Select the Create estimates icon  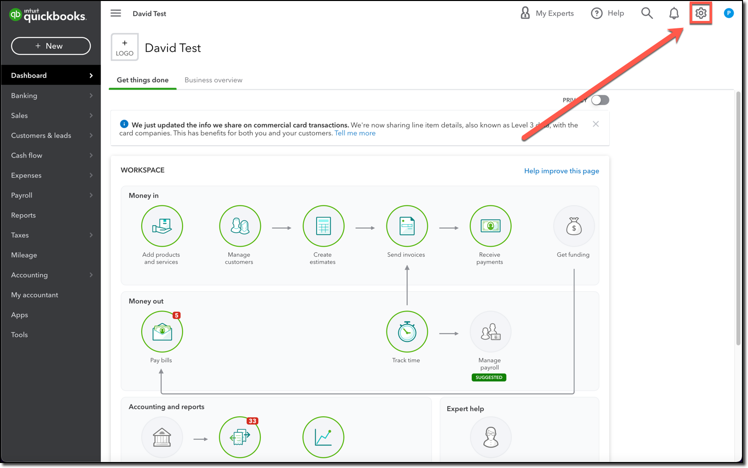coord(323,226)
